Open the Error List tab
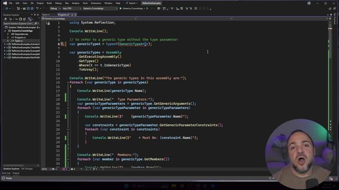Image resolution: width=339 pixels, height=190 pixels. tap(6, 173)
